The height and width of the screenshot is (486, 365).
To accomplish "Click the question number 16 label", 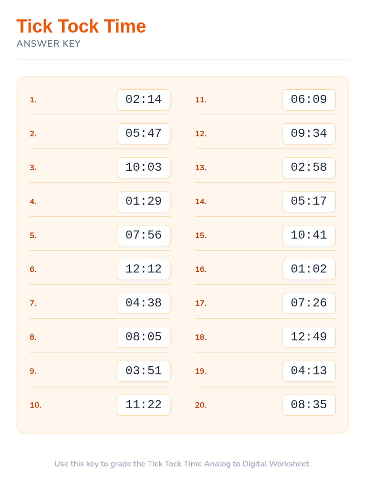I will (201, 269).
